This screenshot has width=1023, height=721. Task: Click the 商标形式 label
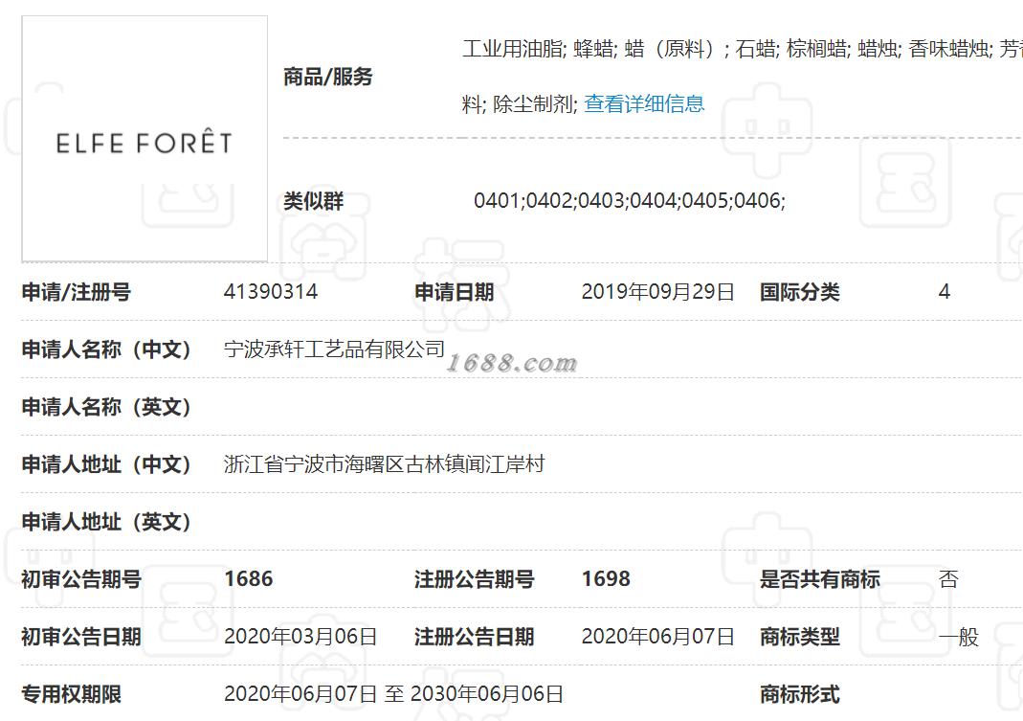pyautogui.click(x=799, y=693)
